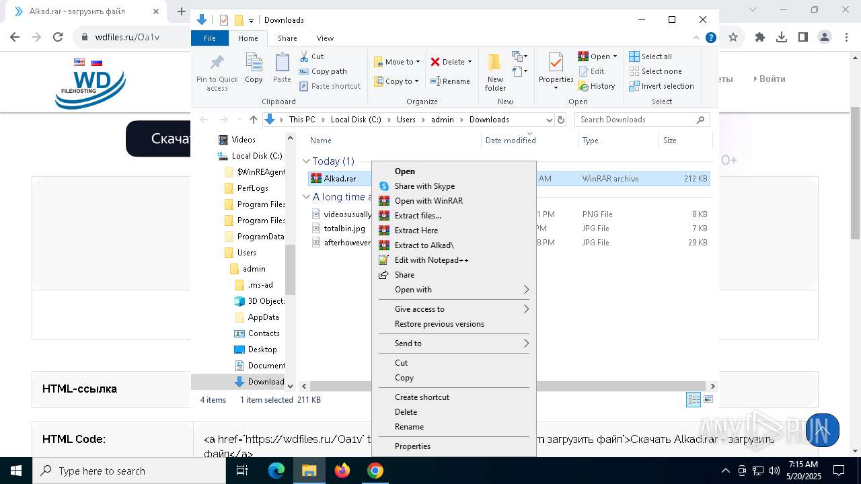Click the Search Downloads field
The height and width of the screenshot is (484, 861).
(642, 120)
